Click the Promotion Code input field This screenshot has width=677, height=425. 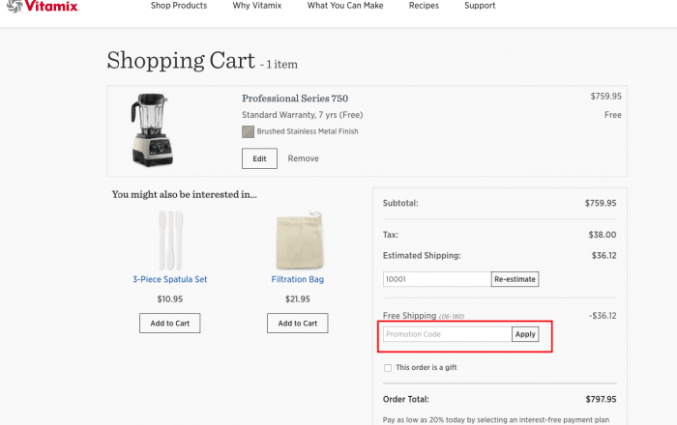pos(447,334)
